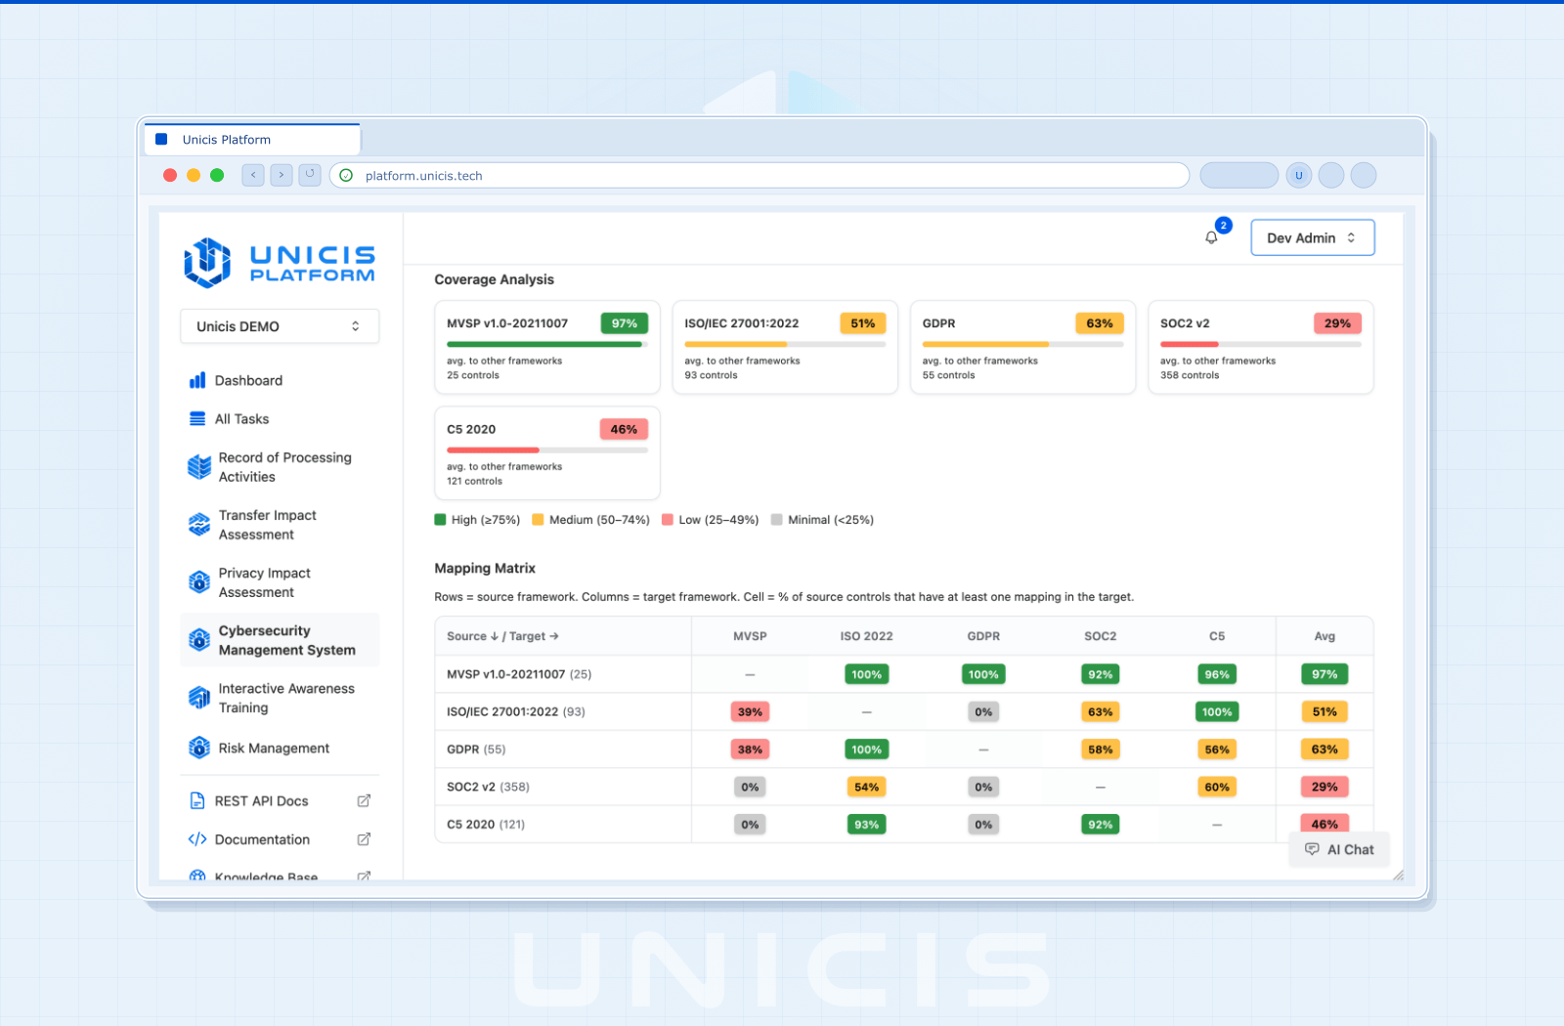1564x1026 pixels.
Task: Click the Mapping Matrix heading
Action: click(x=485, y=568)
